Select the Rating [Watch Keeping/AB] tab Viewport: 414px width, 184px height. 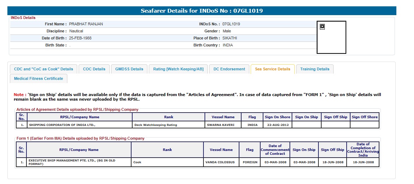tap(178, 69)
